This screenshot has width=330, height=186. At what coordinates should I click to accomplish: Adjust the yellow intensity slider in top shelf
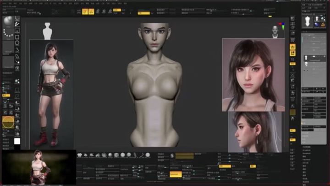(144, 13)
